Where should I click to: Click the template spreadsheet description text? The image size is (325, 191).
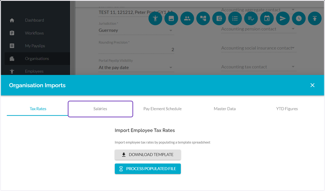coord(162,142)
